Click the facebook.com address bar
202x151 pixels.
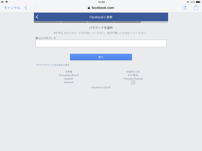101,8
